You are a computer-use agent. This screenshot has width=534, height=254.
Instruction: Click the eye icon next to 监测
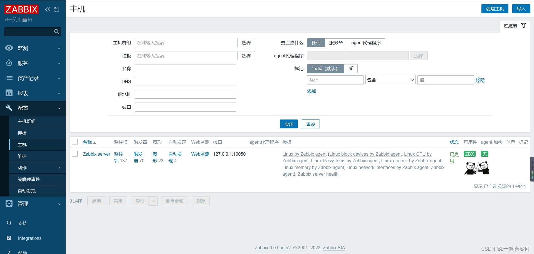[9, 48]
